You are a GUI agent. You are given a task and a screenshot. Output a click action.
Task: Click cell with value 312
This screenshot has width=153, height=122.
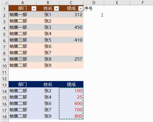coord(71,15)
